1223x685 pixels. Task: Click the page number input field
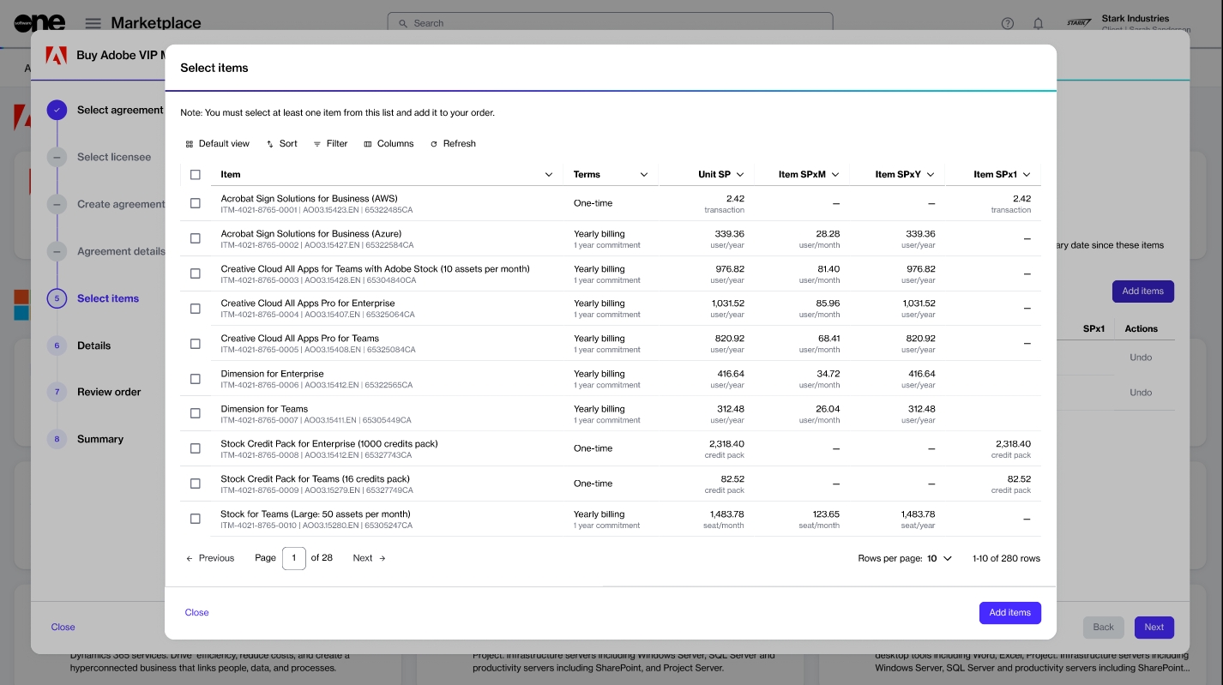point(294,558)
